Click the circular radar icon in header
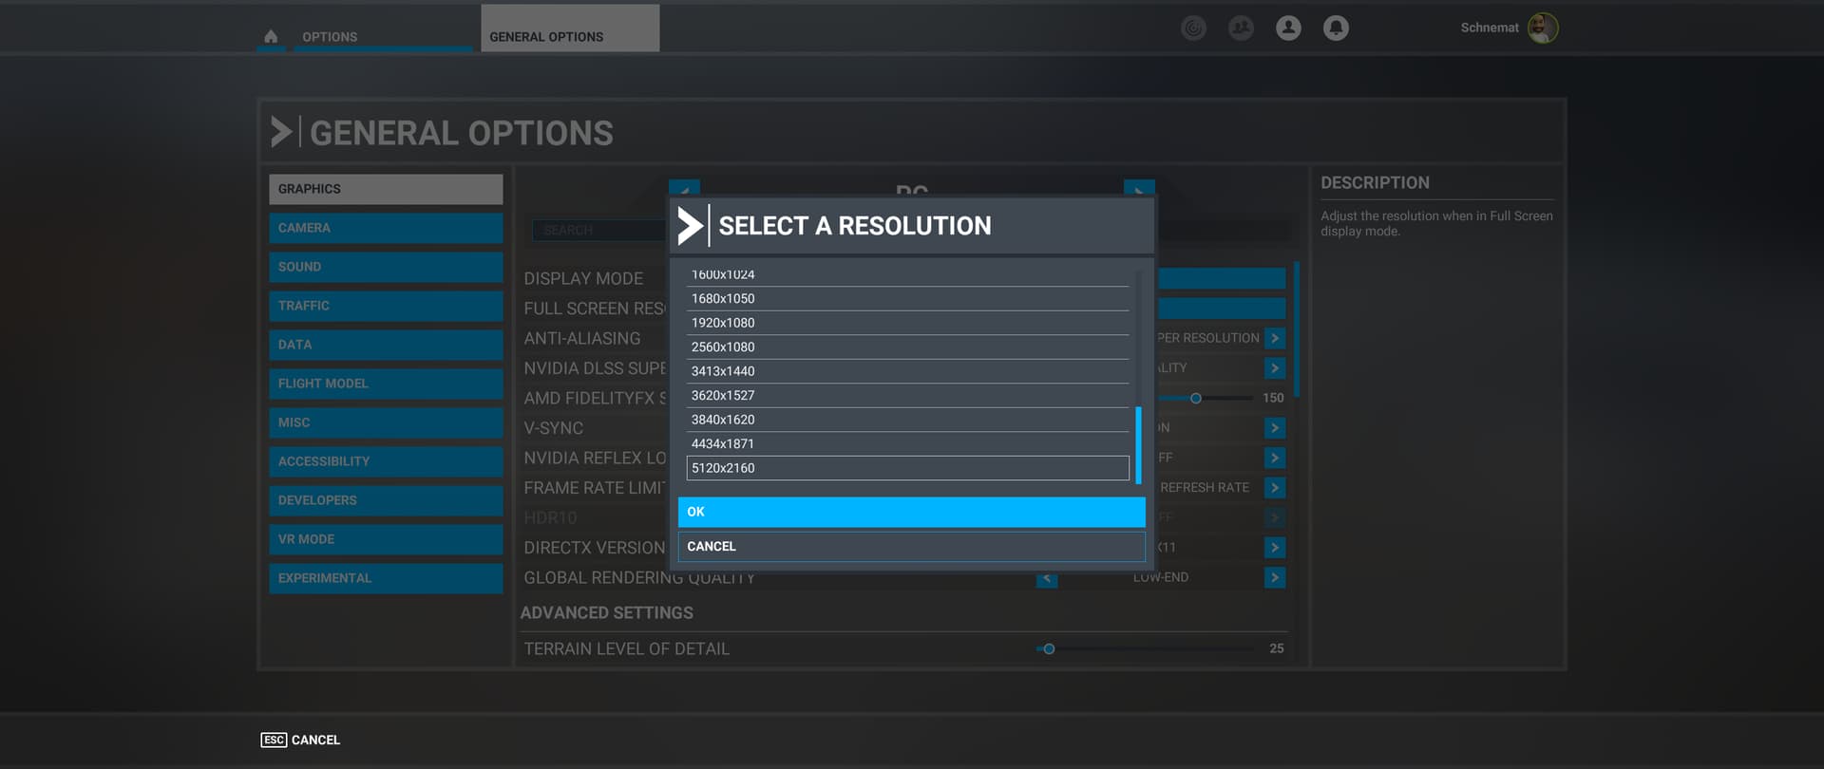This screenshot has height=769, width=1824. [x=1193, y=28]
